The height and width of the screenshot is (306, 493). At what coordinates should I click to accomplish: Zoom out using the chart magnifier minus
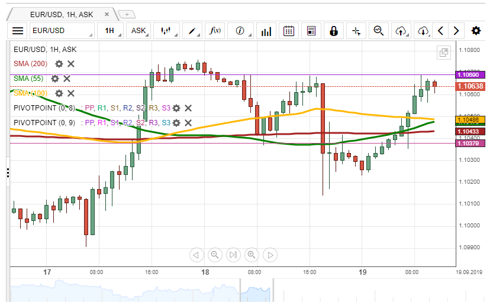[215, 255]
